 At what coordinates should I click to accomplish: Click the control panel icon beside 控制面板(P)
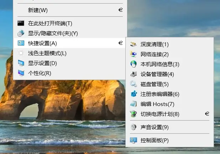click(133, 140)
